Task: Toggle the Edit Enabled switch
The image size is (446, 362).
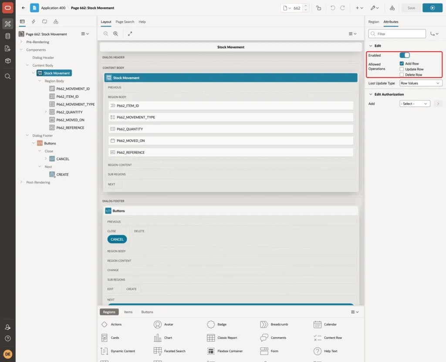Action: (405, 55)
